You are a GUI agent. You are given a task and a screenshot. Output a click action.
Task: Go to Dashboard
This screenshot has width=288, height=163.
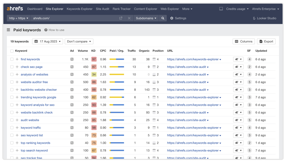pyautogui.click(x=35, y=9)
